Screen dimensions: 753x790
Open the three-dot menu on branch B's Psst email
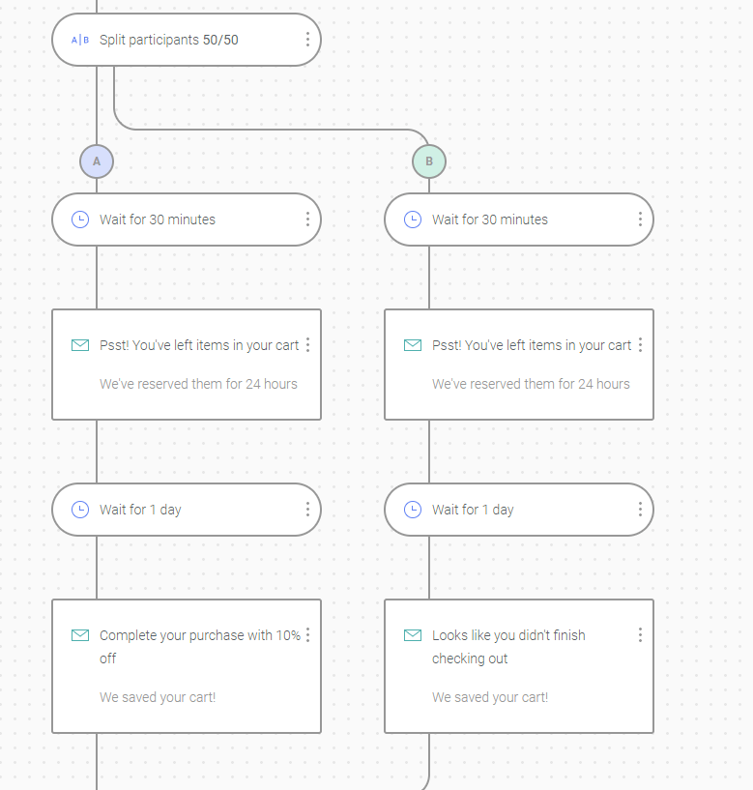click(640, 344)
